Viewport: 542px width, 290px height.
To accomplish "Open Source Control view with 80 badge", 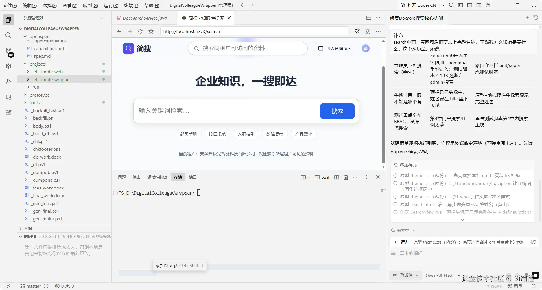I will pos(8,51).
